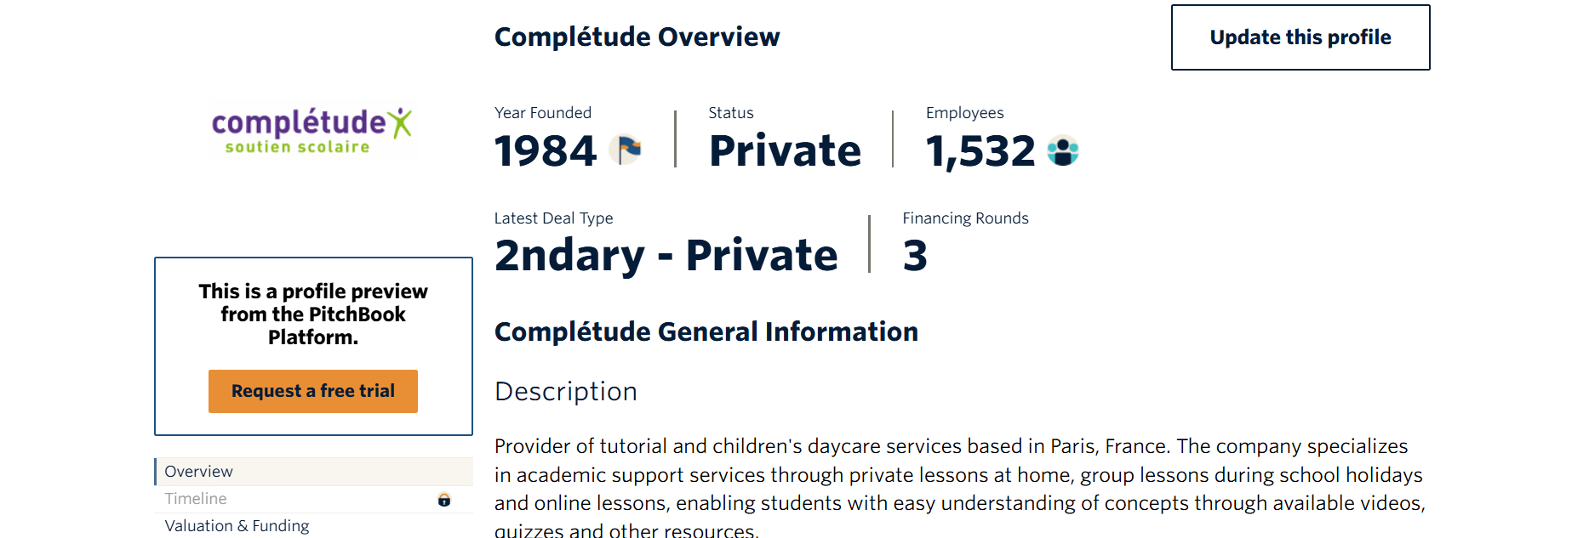Screen dimensions: 1589x538
Task: Go to Valuation & Funding section
Action: click(237, 526)
